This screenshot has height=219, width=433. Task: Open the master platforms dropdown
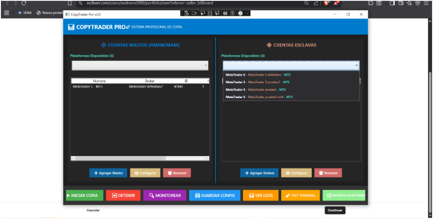140,66
